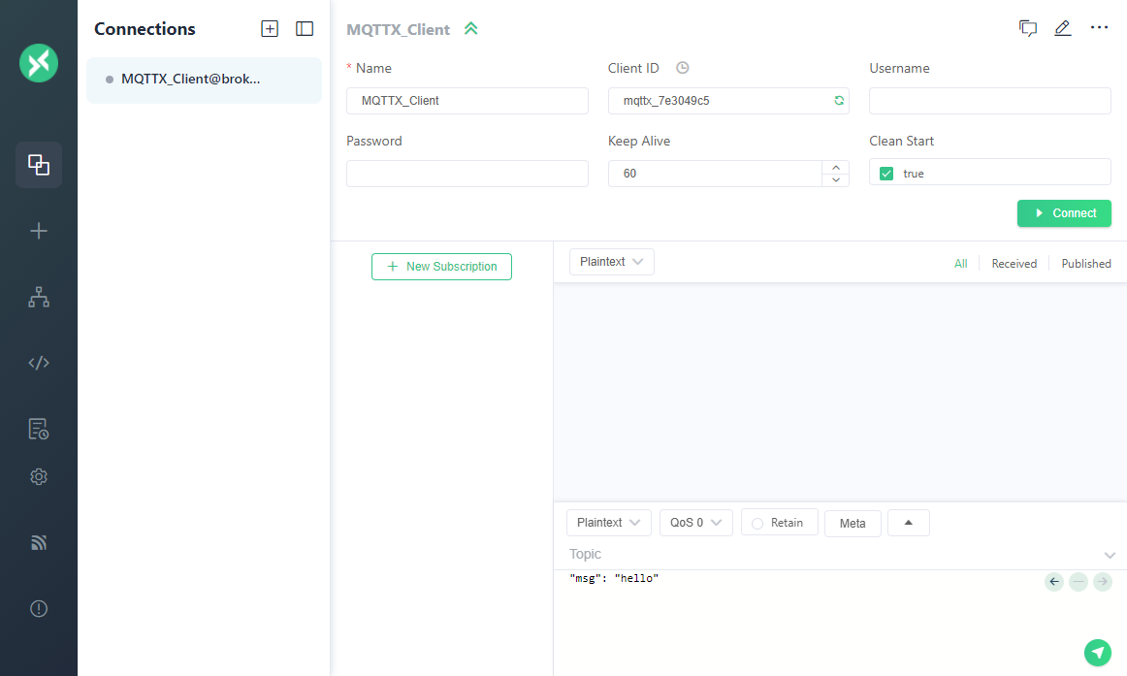Open the feed subscription sidebar icon
The image size is (1127, 676).
point(39,542)
